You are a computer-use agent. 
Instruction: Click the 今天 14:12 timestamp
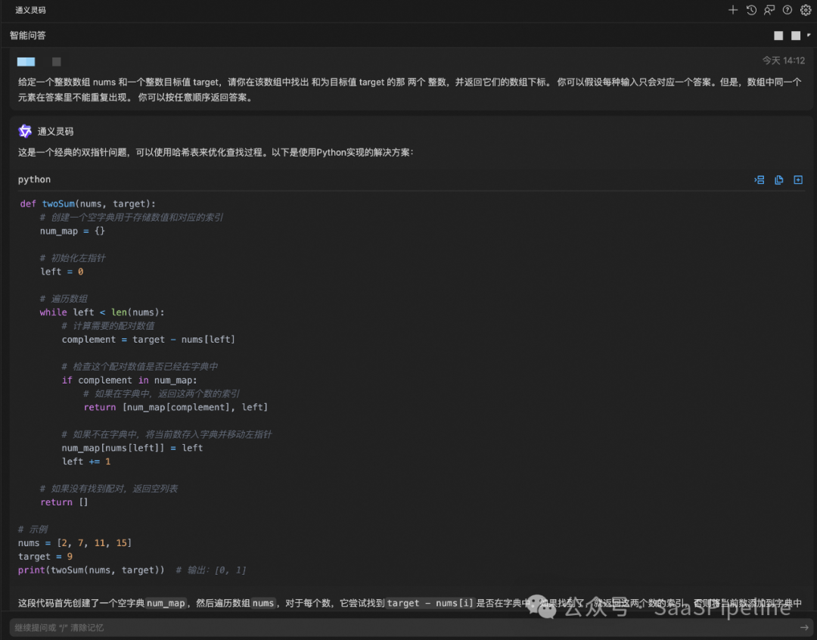[784, 61]
